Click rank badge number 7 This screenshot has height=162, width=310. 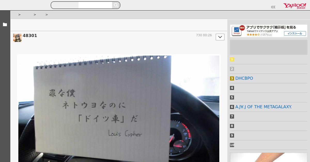point(232,116)
